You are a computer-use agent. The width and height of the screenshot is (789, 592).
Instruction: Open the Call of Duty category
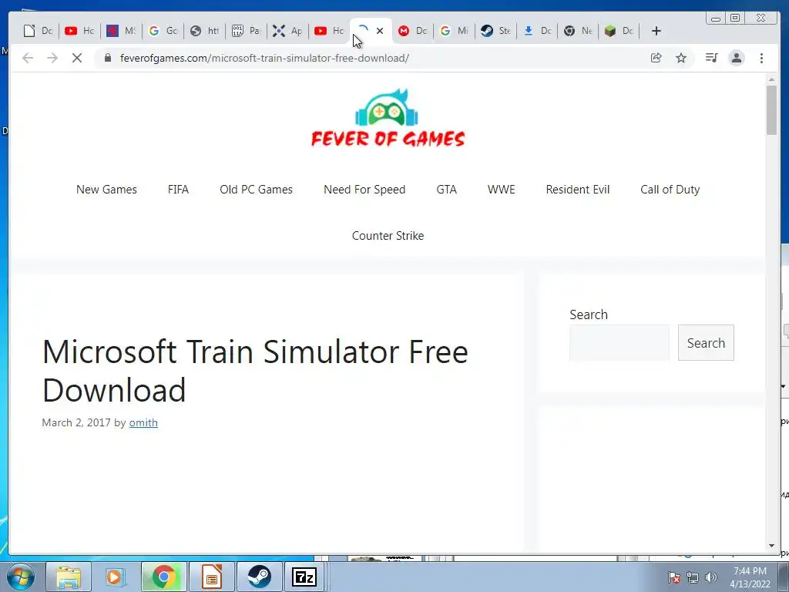click(670, 190)
